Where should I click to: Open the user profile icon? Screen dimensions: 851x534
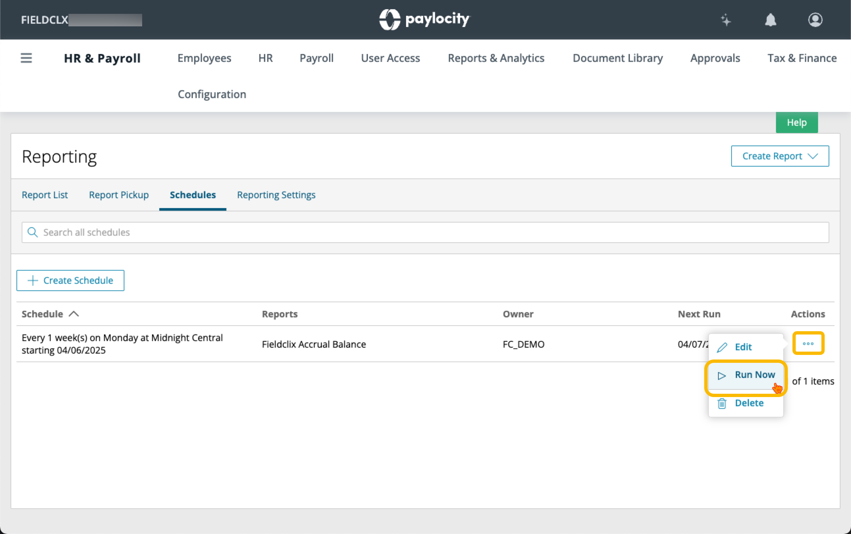point(815,20)
